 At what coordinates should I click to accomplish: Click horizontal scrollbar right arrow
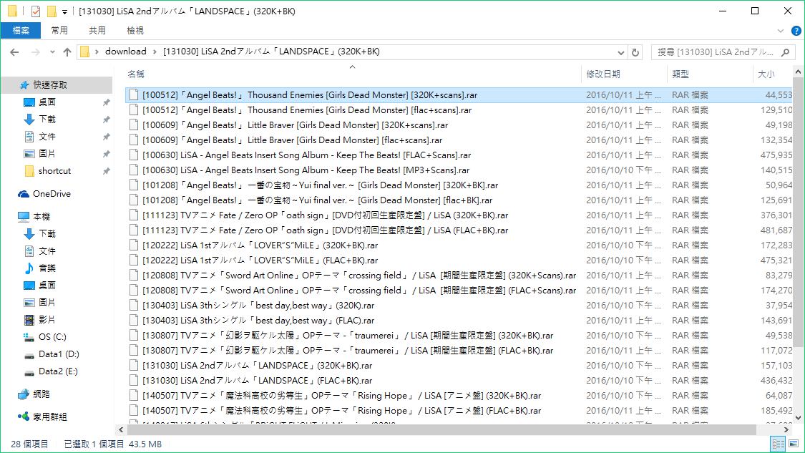pos(786,430)
